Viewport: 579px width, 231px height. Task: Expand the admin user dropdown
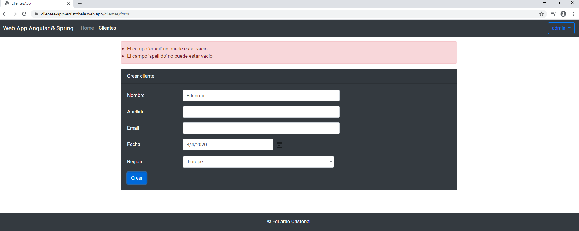561,28
